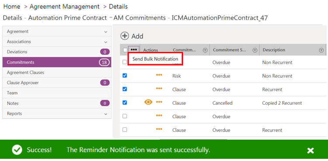Viewport: 328px width, 161px height.
Task: Toggle the select-all checkbox in table header
Action: coord(125,50)
